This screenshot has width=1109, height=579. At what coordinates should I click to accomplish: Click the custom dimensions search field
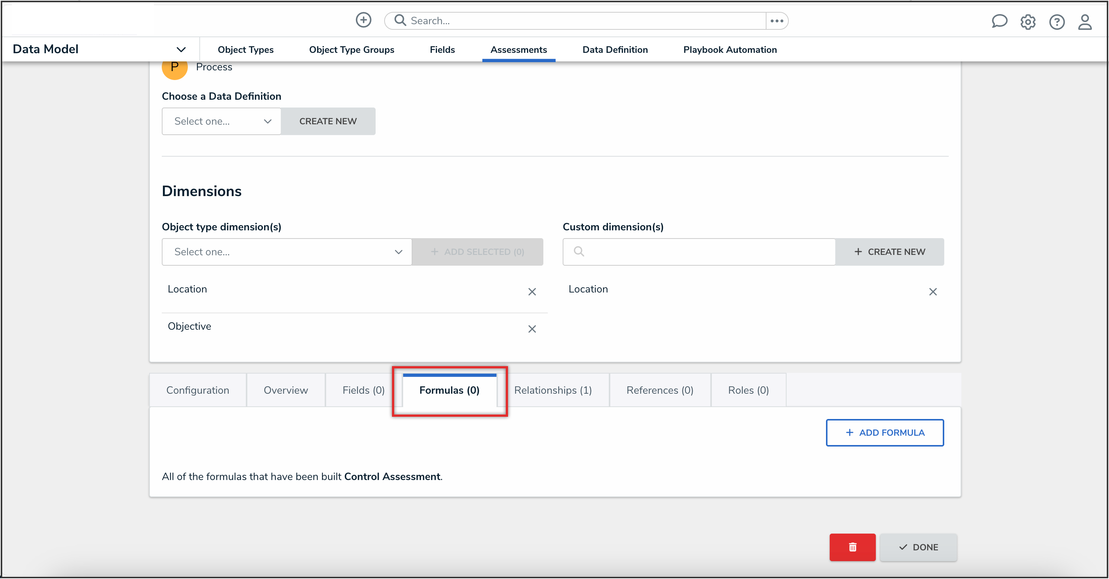[x=706, y=252]
